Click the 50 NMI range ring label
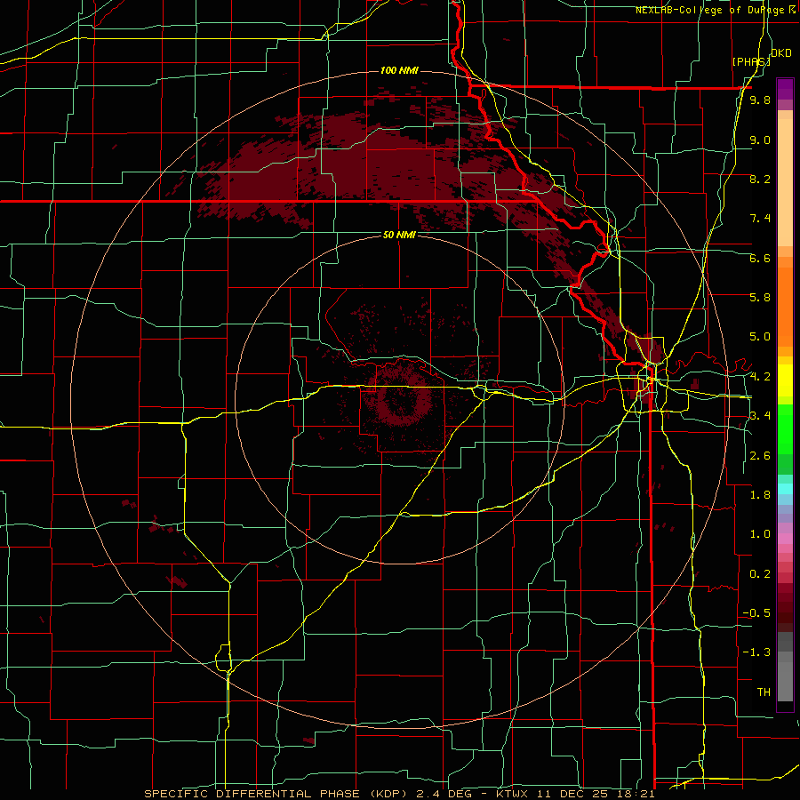The height and width of the screenshot is (800, 800). (x=399, y=235)
